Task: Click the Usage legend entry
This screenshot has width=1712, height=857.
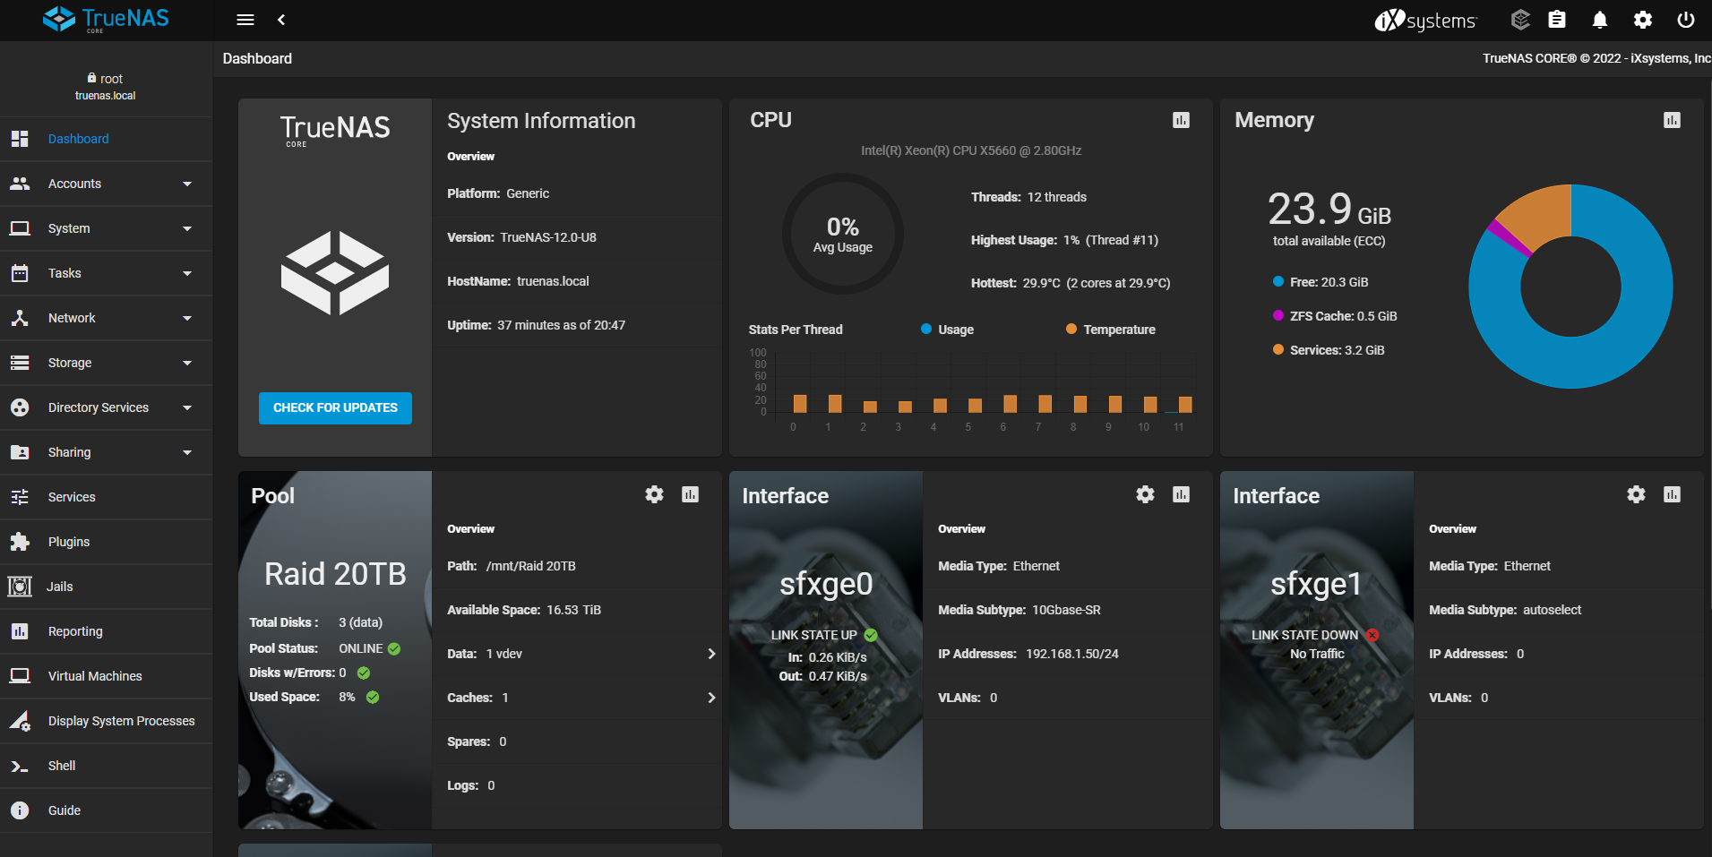Action: click(947, 330)
